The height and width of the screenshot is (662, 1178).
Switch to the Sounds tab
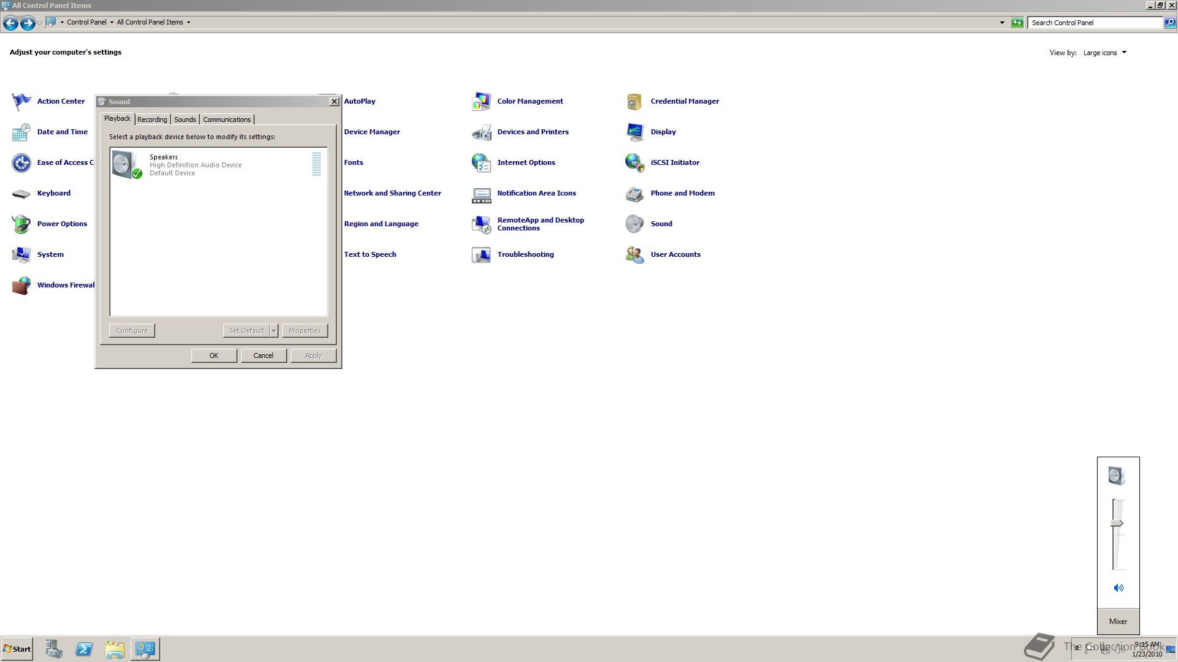click(185, 120)
